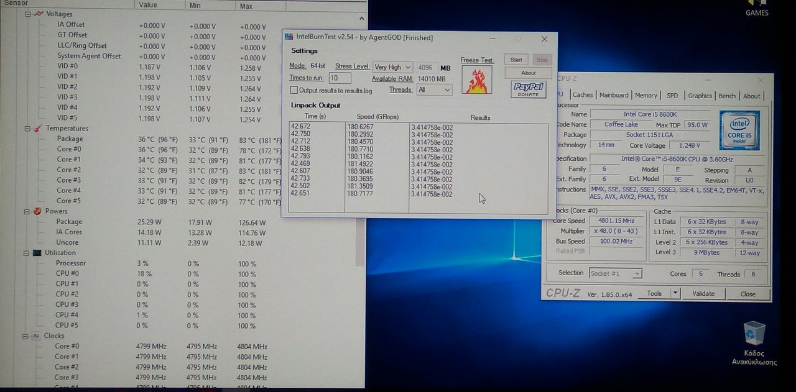Click the Time (s) column header in Linpack Output
Viewport: 796px width, 392px height.
point(315,116)
